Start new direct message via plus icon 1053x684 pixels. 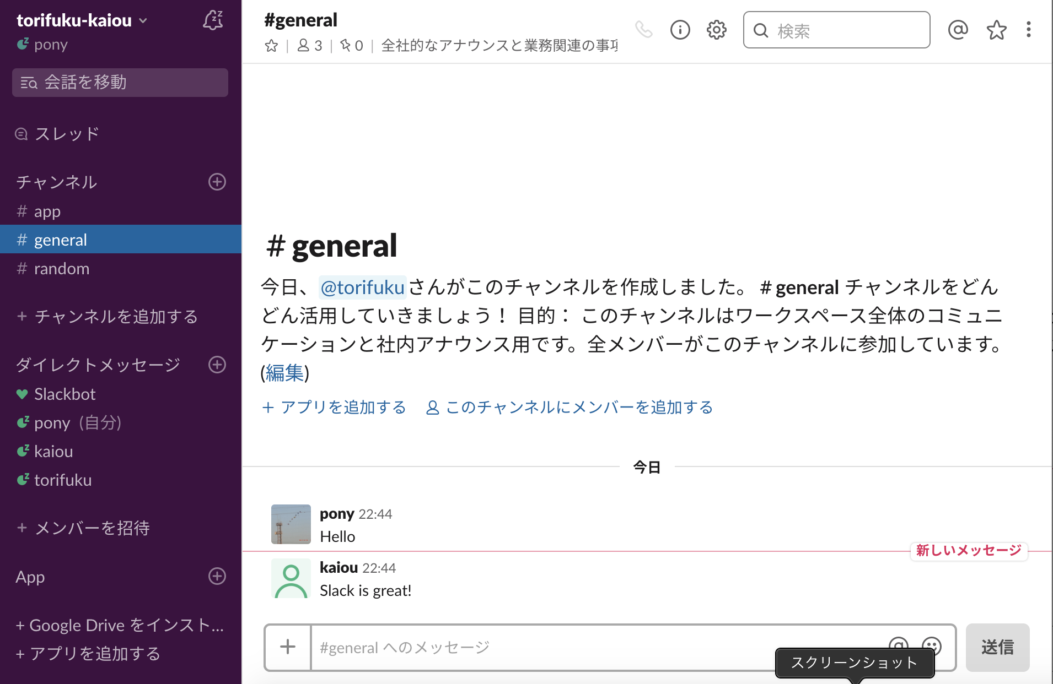pyautogui.click(x=217, y=365)
